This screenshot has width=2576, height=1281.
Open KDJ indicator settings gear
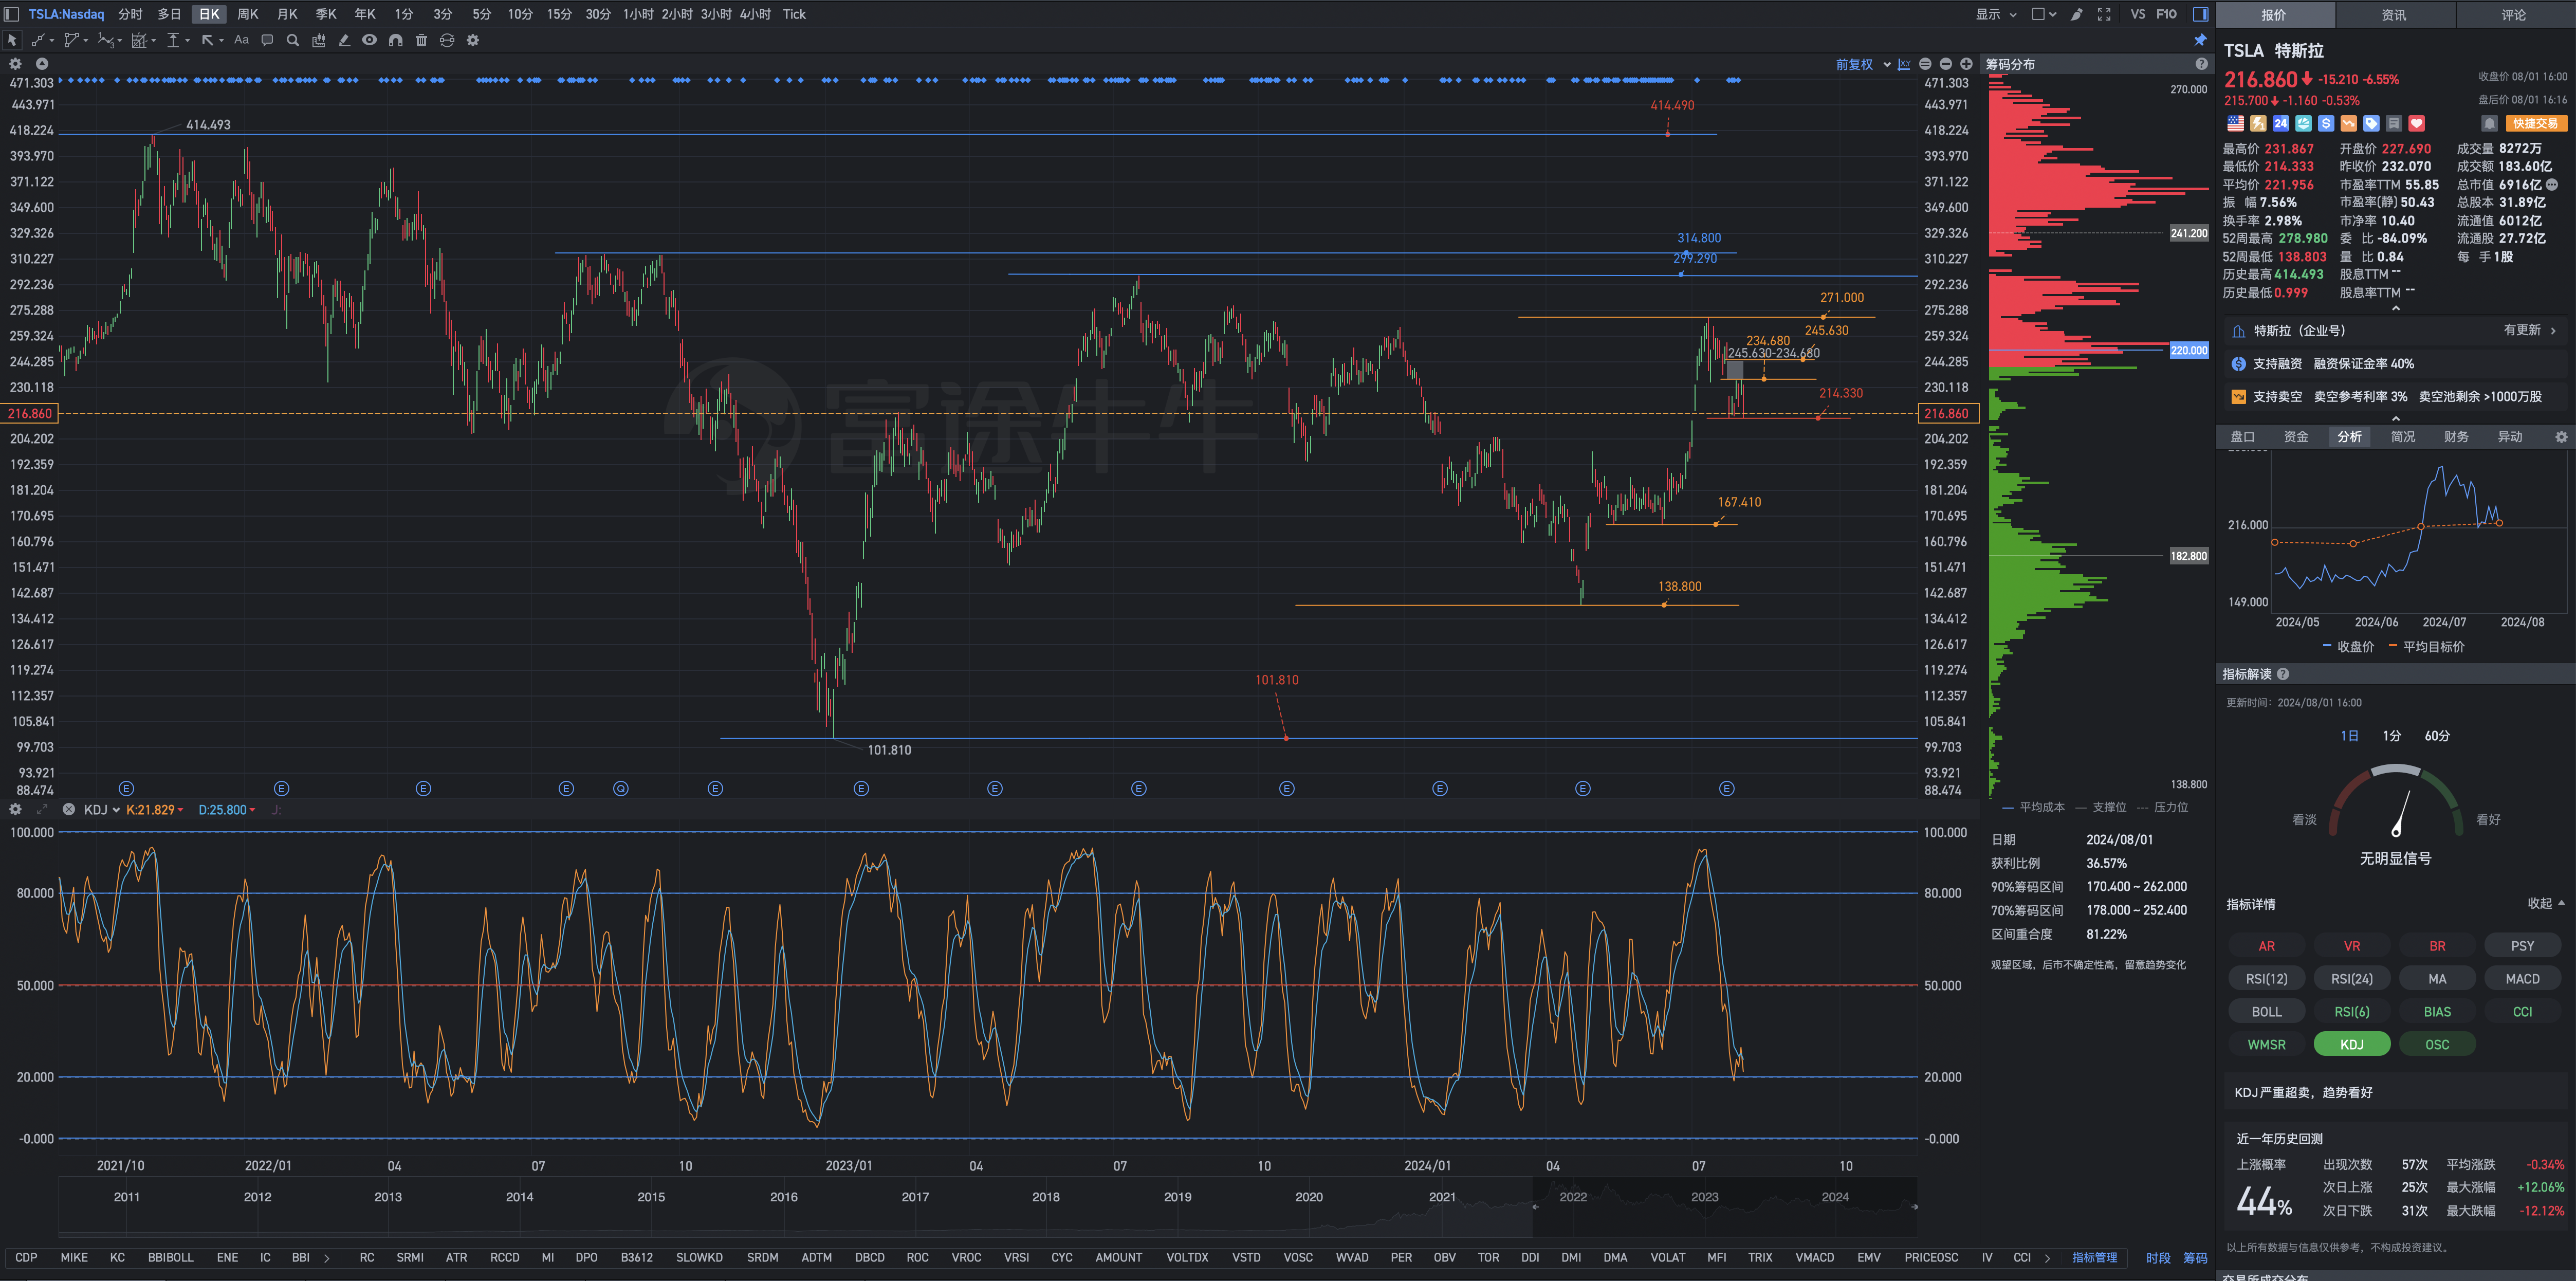[16, 810]
